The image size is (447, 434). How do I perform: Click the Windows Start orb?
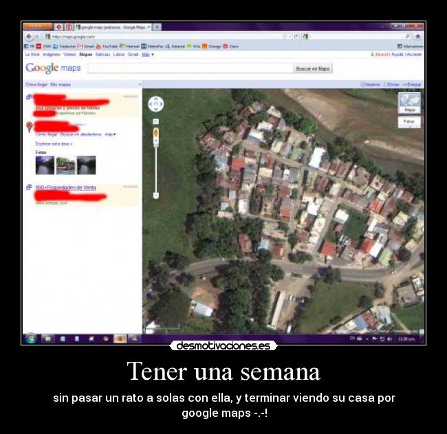pyautogui.click(x=31, y=339)
